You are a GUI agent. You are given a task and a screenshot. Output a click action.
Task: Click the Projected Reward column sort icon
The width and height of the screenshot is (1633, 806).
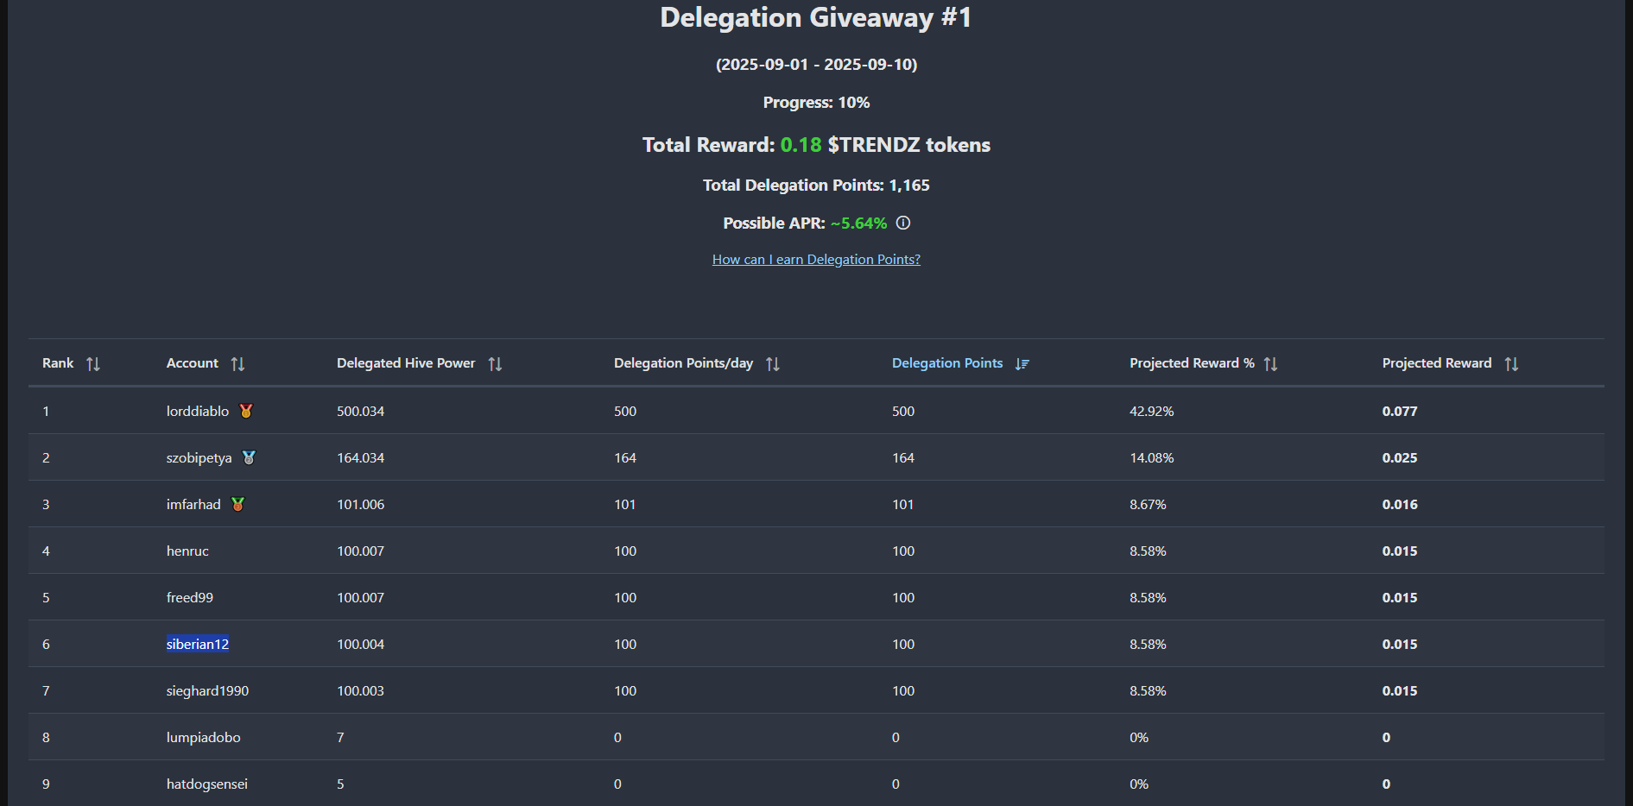point(1511,364)
